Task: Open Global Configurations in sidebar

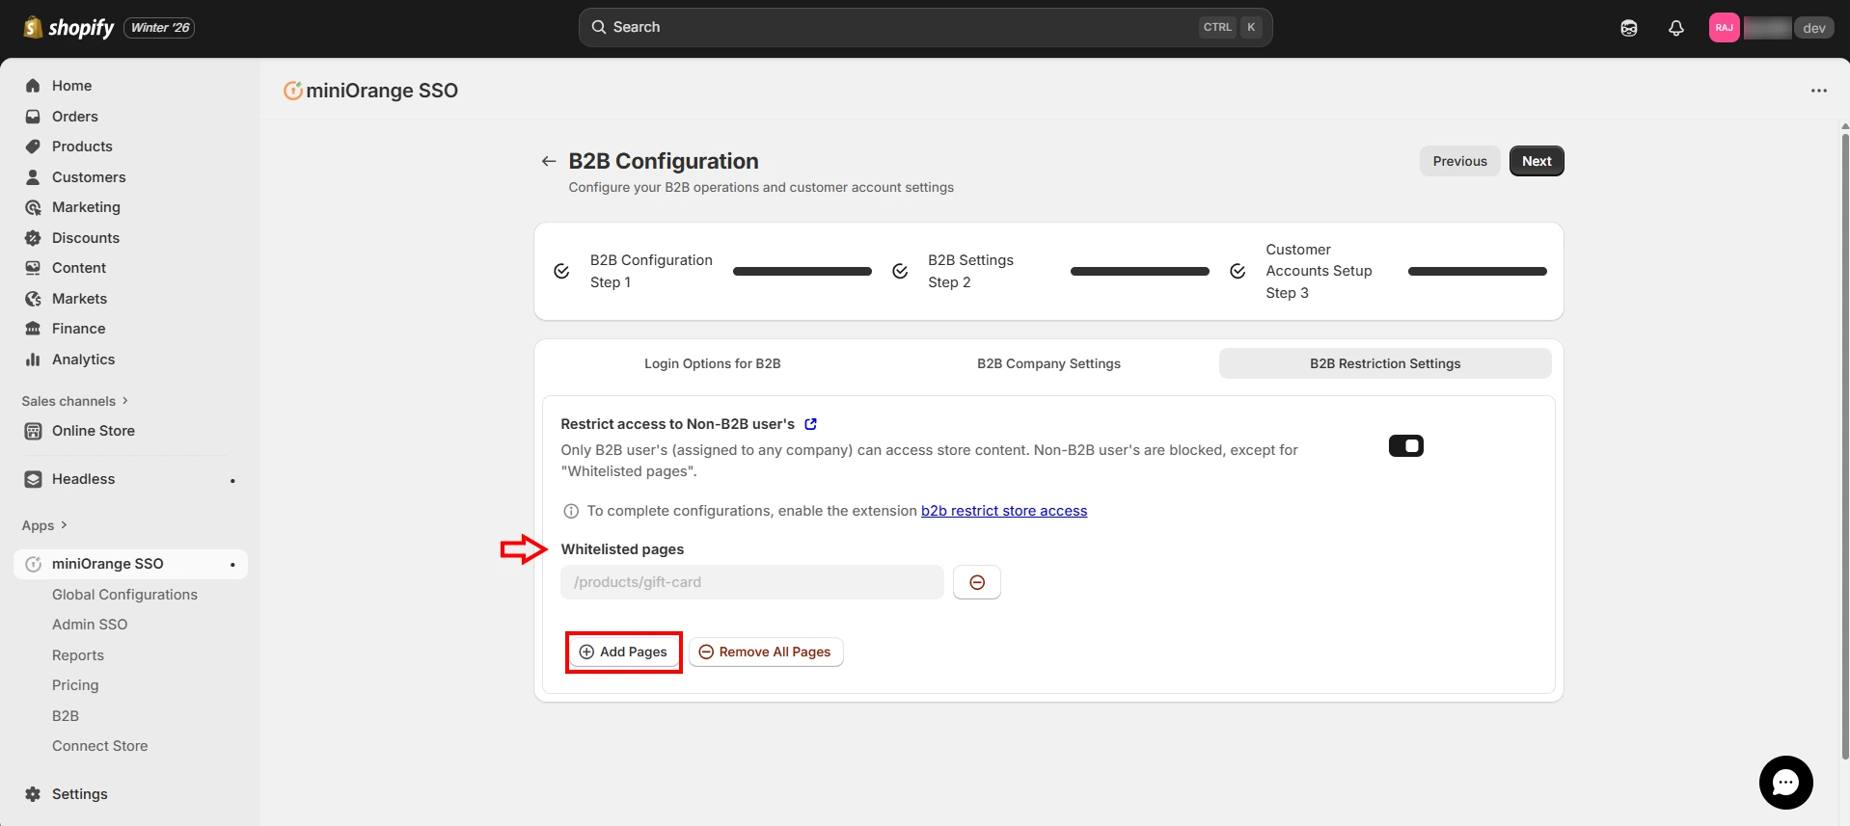Action: point(124,595)
